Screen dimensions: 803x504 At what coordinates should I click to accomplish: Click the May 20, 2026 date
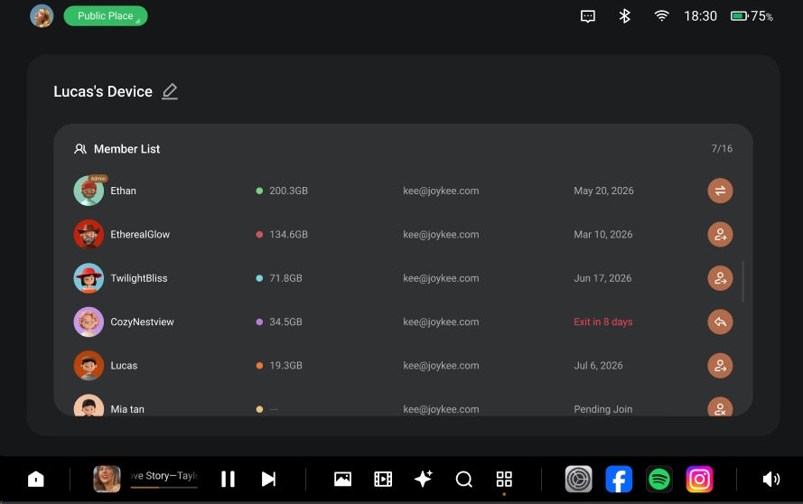coord(603,191)
